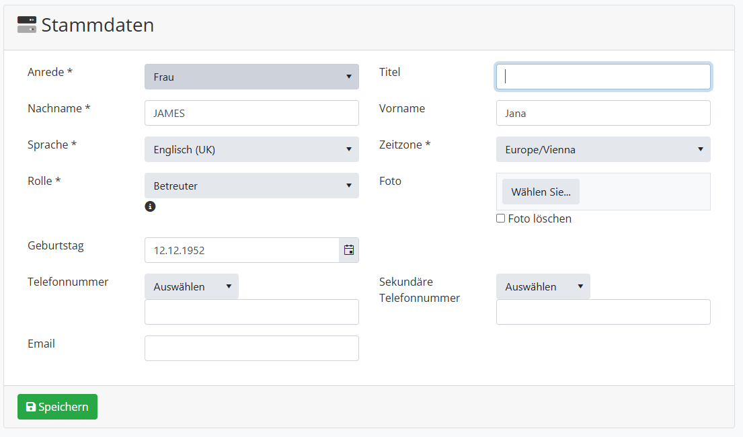743x437 pixels.
Task: Open the Anrede dropdown showing Frau
Action: point(251,77)
